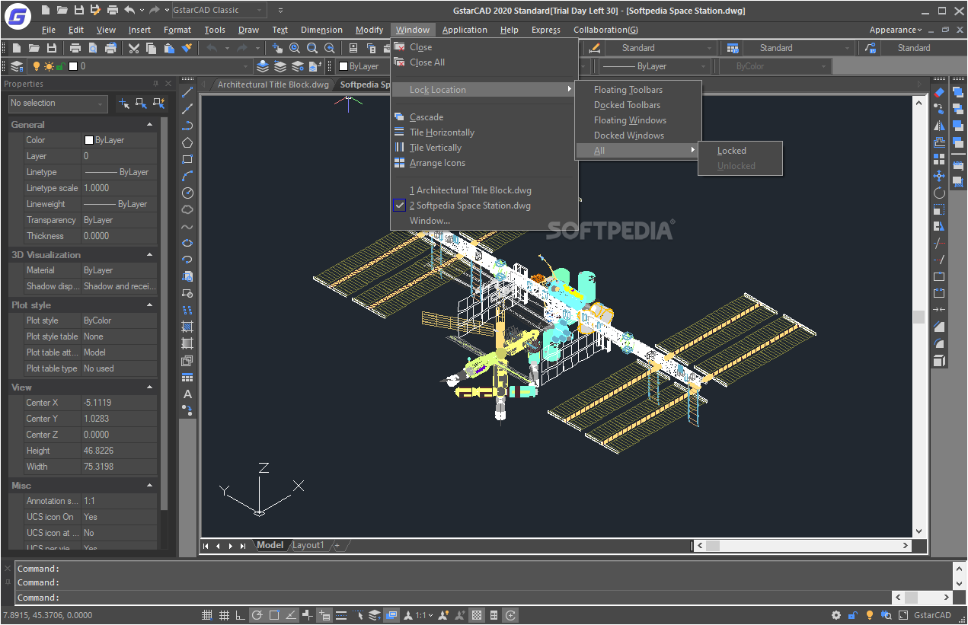The image size is (968, 625).
Task: Click the Rotate tool in Modify toolbar
Action: pos(939,193)
